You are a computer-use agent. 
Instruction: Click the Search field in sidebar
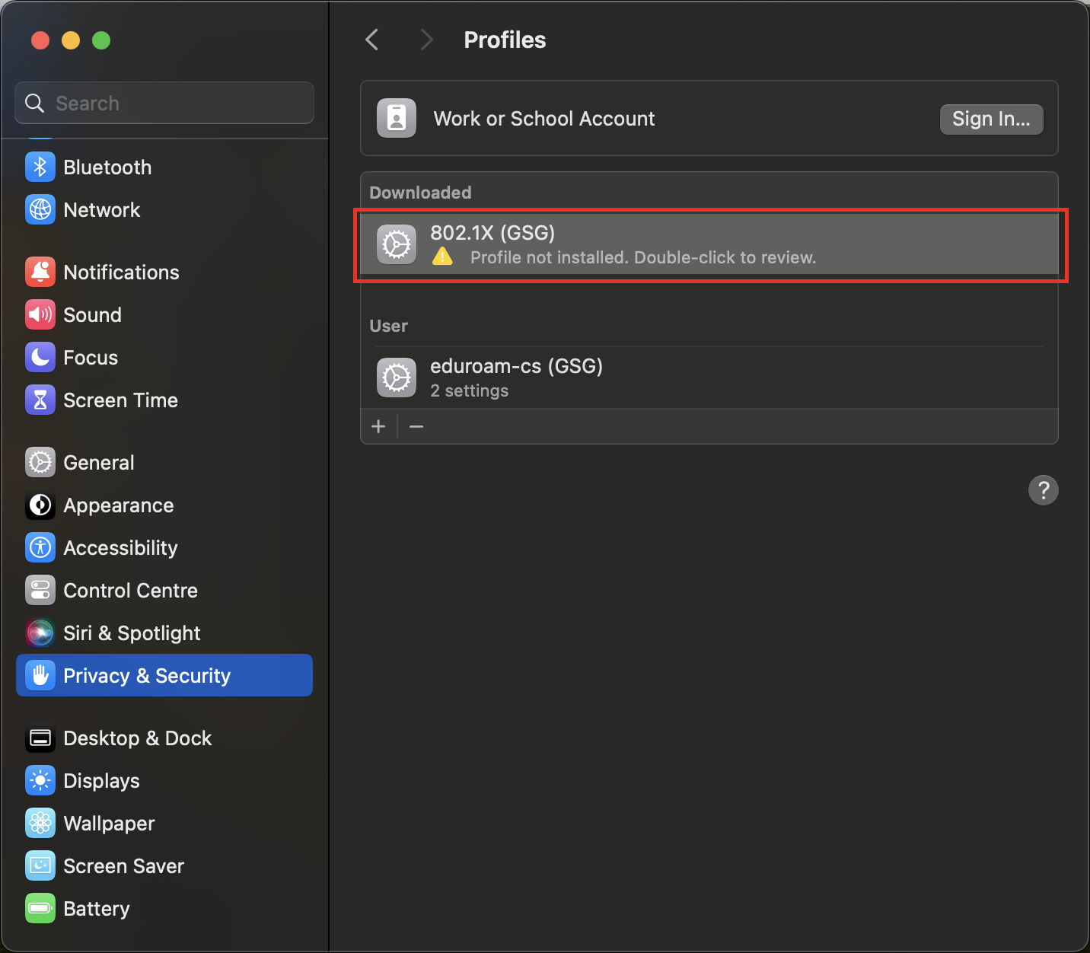pyautogui.click(x=164, y=104)
